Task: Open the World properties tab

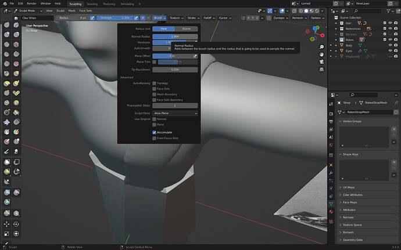Action: [x=331, y=145]
